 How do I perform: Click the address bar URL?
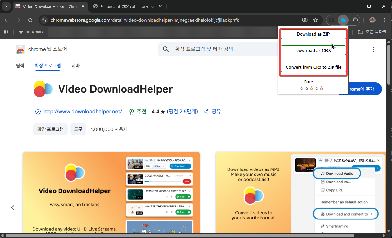pos(145,20)
